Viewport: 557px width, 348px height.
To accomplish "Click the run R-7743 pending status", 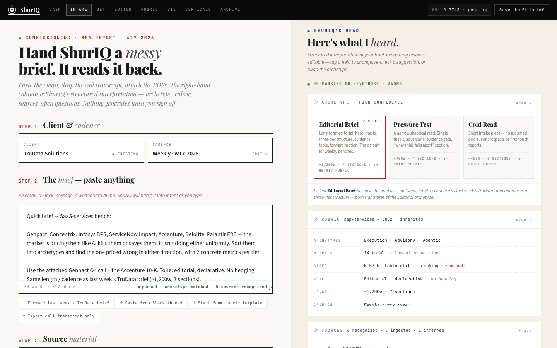I will click(459, 10).
